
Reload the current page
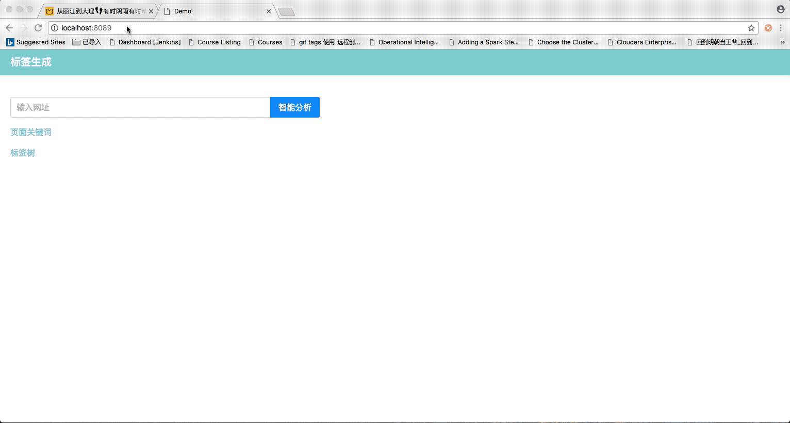(x=38, y=28)
